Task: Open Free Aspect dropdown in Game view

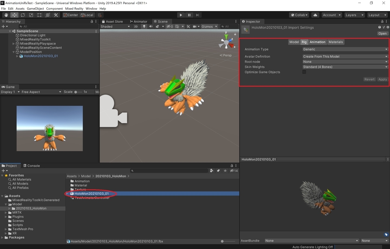Action: [x=41, y=92]
